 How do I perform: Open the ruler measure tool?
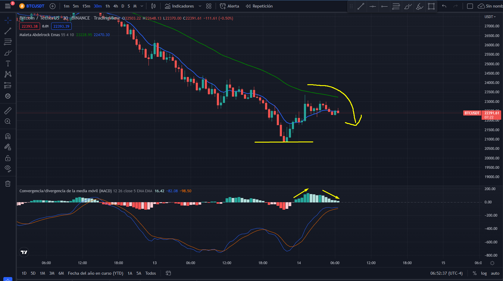click(x=8, y=111)
